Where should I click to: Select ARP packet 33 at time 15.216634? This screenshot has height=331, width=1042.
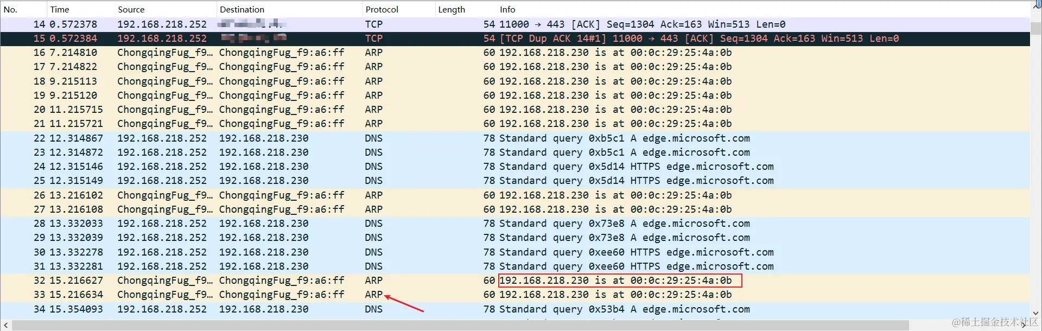pyautogui.click(x=515, y=295)
